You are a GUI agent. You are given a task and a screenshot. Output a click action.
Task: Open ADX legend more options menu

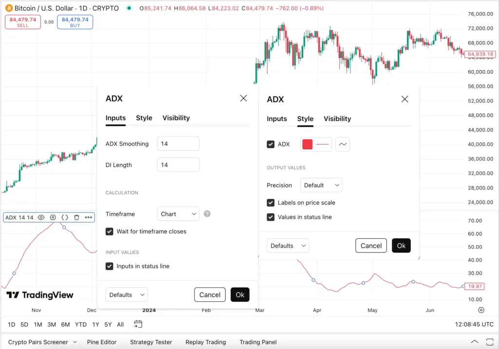[88, 217]
